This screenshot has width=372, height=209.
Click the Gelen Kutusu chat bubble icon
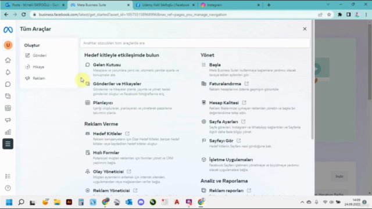(88, 64)
